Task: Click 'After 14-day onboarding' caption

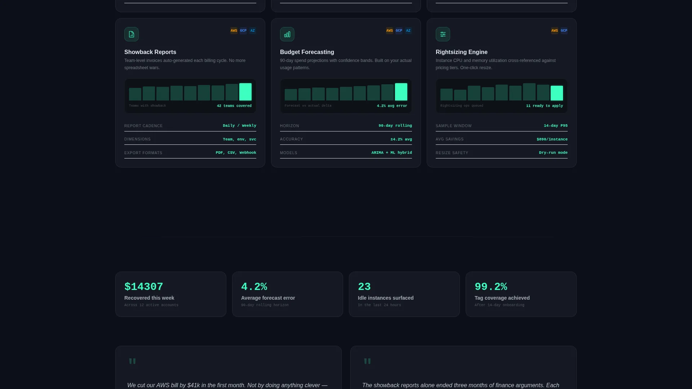Action: (500, 305)
